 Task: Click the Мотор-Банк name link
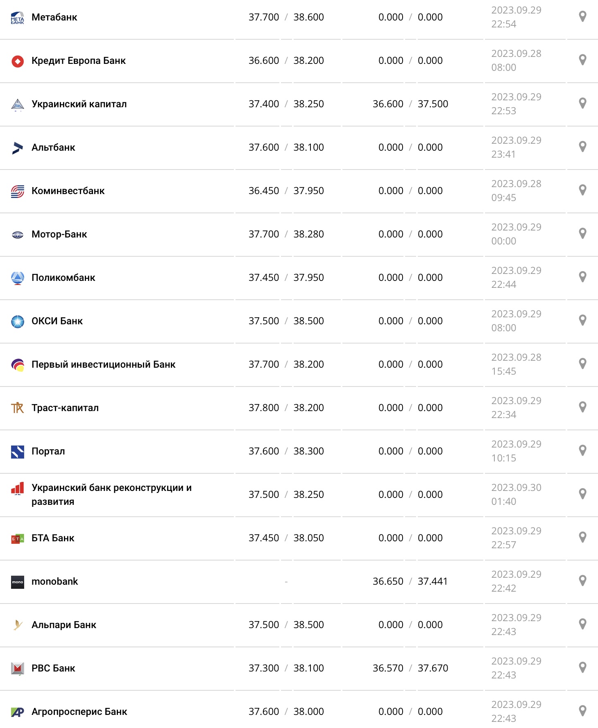point(60,234)
